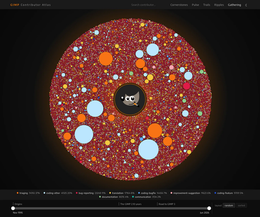Viewport: 260px width, 217px height.
Task: Select the Gathering view
Action: point(234,5)
